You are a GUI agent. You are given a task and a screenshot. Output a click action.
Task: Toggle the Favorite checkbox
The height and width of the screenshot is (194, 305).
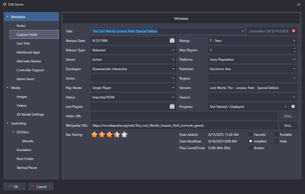pyautogui.click(x=251, y=134)
